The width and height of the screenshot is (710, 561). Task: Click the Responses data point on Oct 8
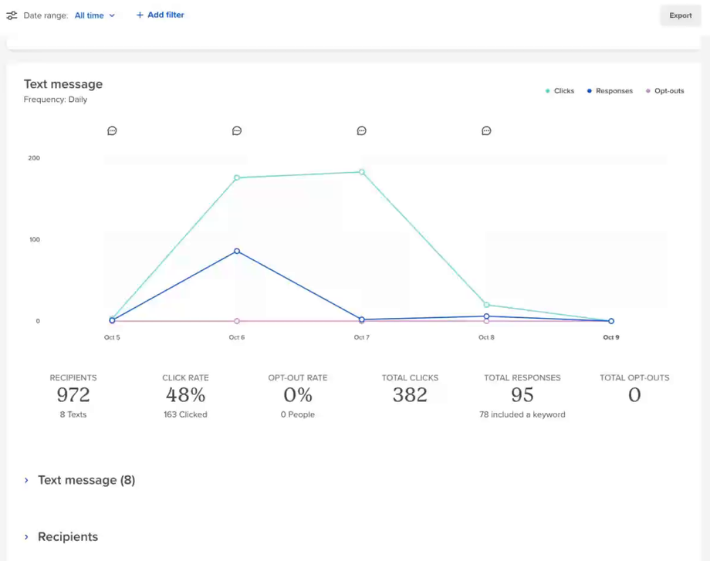point(486,316)
